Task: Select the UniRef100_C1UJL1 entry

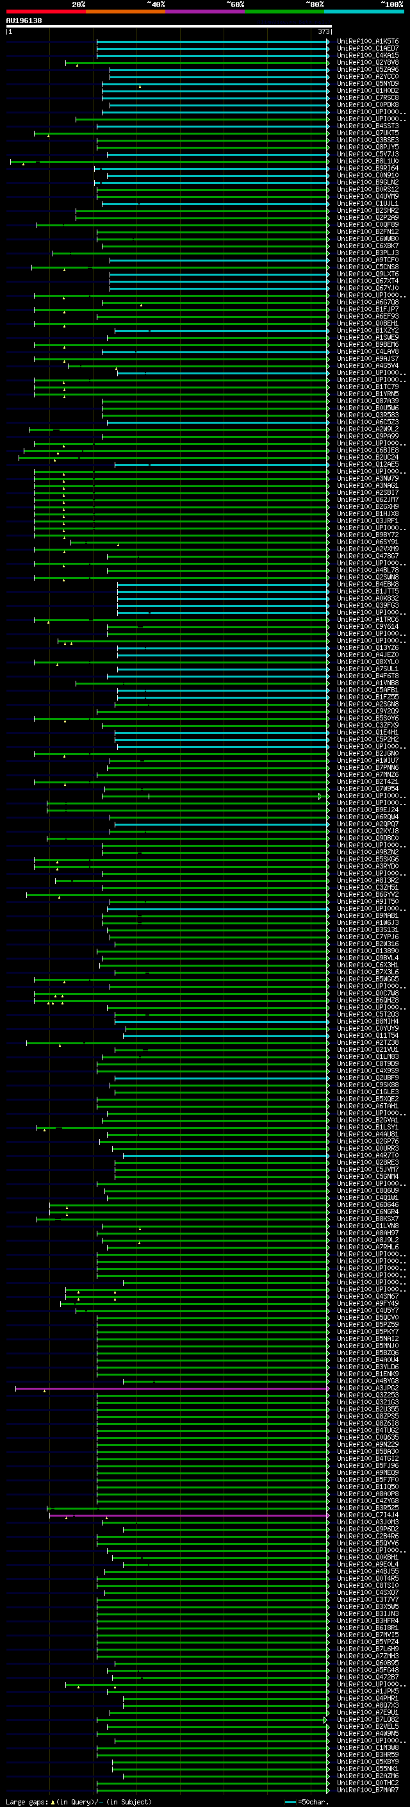Action: click(x=367, y=203)
